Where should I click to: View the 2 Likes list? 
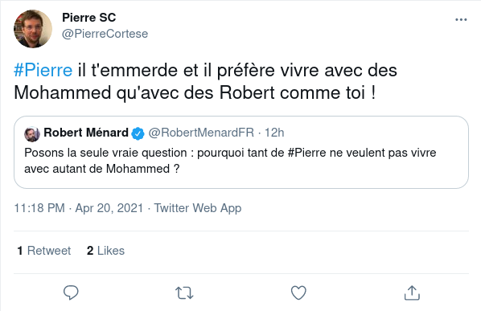105,251
